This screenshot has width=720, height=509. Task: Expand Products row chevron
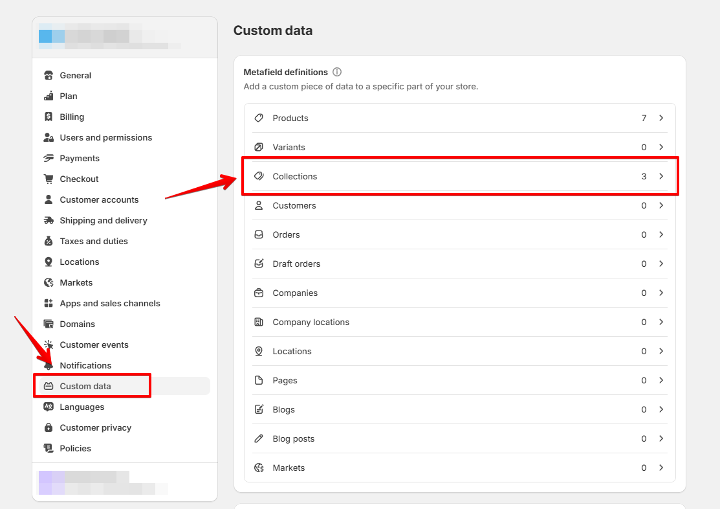point(661,118)
